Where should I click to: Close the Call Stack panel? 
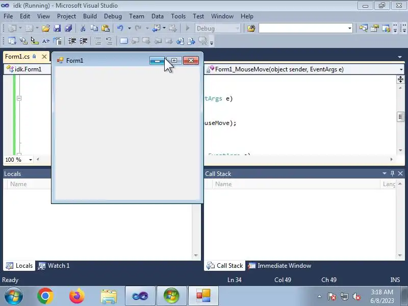point(400,173)
